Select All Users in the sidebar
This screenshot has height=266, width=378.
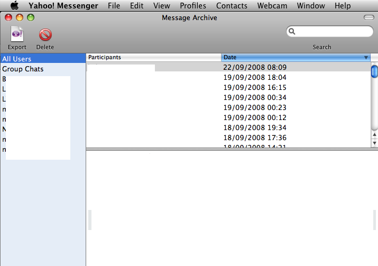tap(17, 59)
